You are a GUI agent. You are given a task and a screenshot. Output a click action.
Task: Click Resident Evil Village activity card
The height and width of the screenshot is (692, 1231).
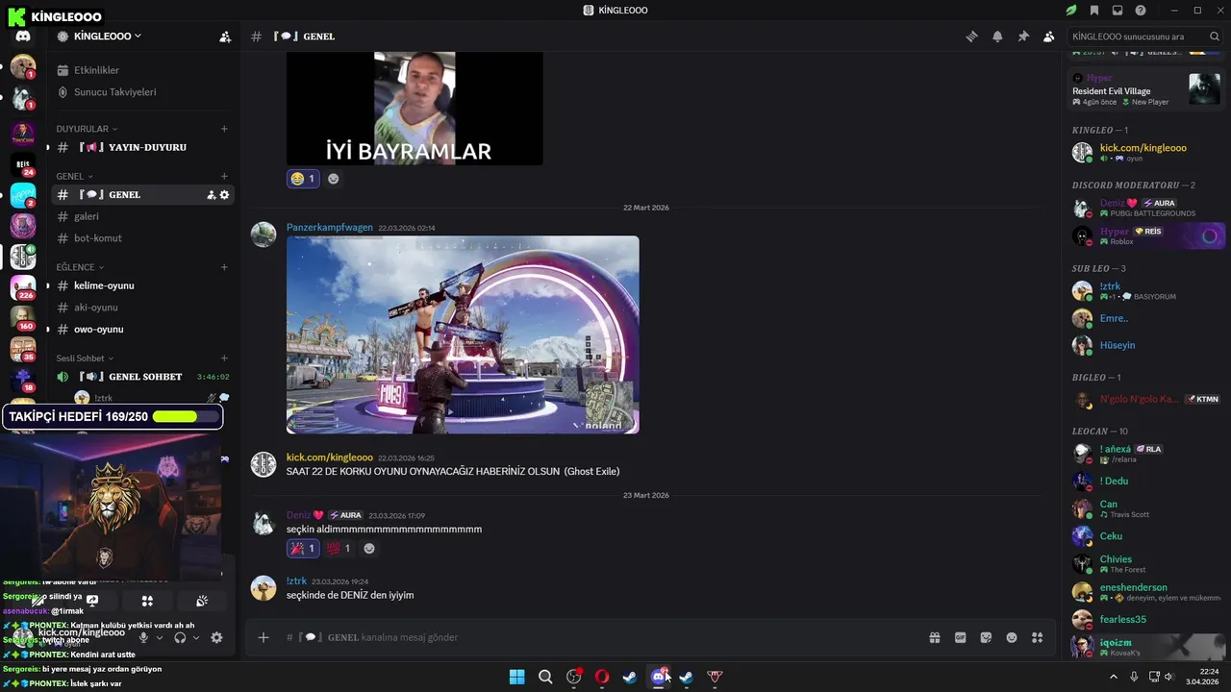[x=1146, y=89]
